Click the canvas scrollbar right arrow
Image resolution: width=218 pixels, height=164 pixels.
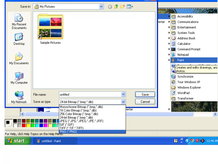coord(215,114)
